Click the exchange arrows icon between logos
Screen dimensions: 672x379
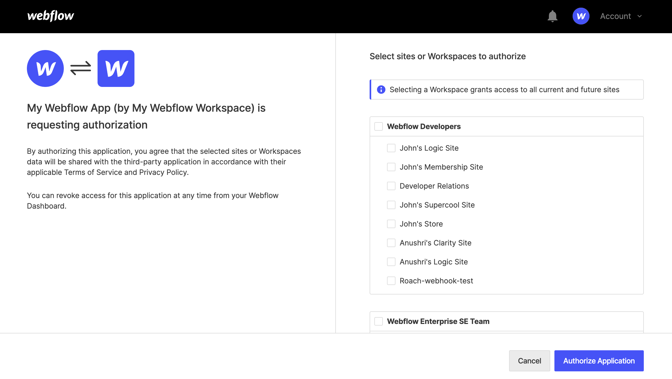point(81,68)
